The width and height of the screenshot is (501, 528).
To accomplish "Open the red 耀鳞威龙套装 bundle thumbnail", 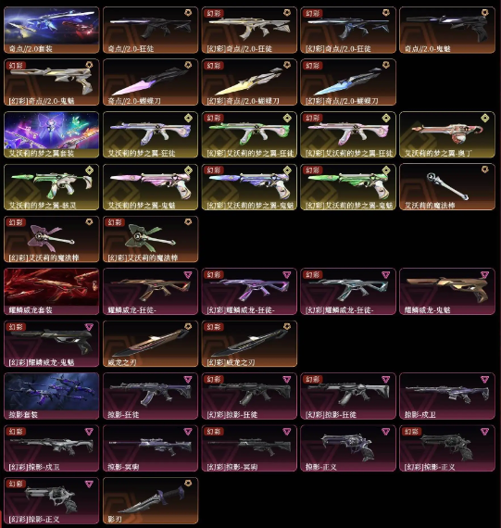I will click(x=52, y=292).
